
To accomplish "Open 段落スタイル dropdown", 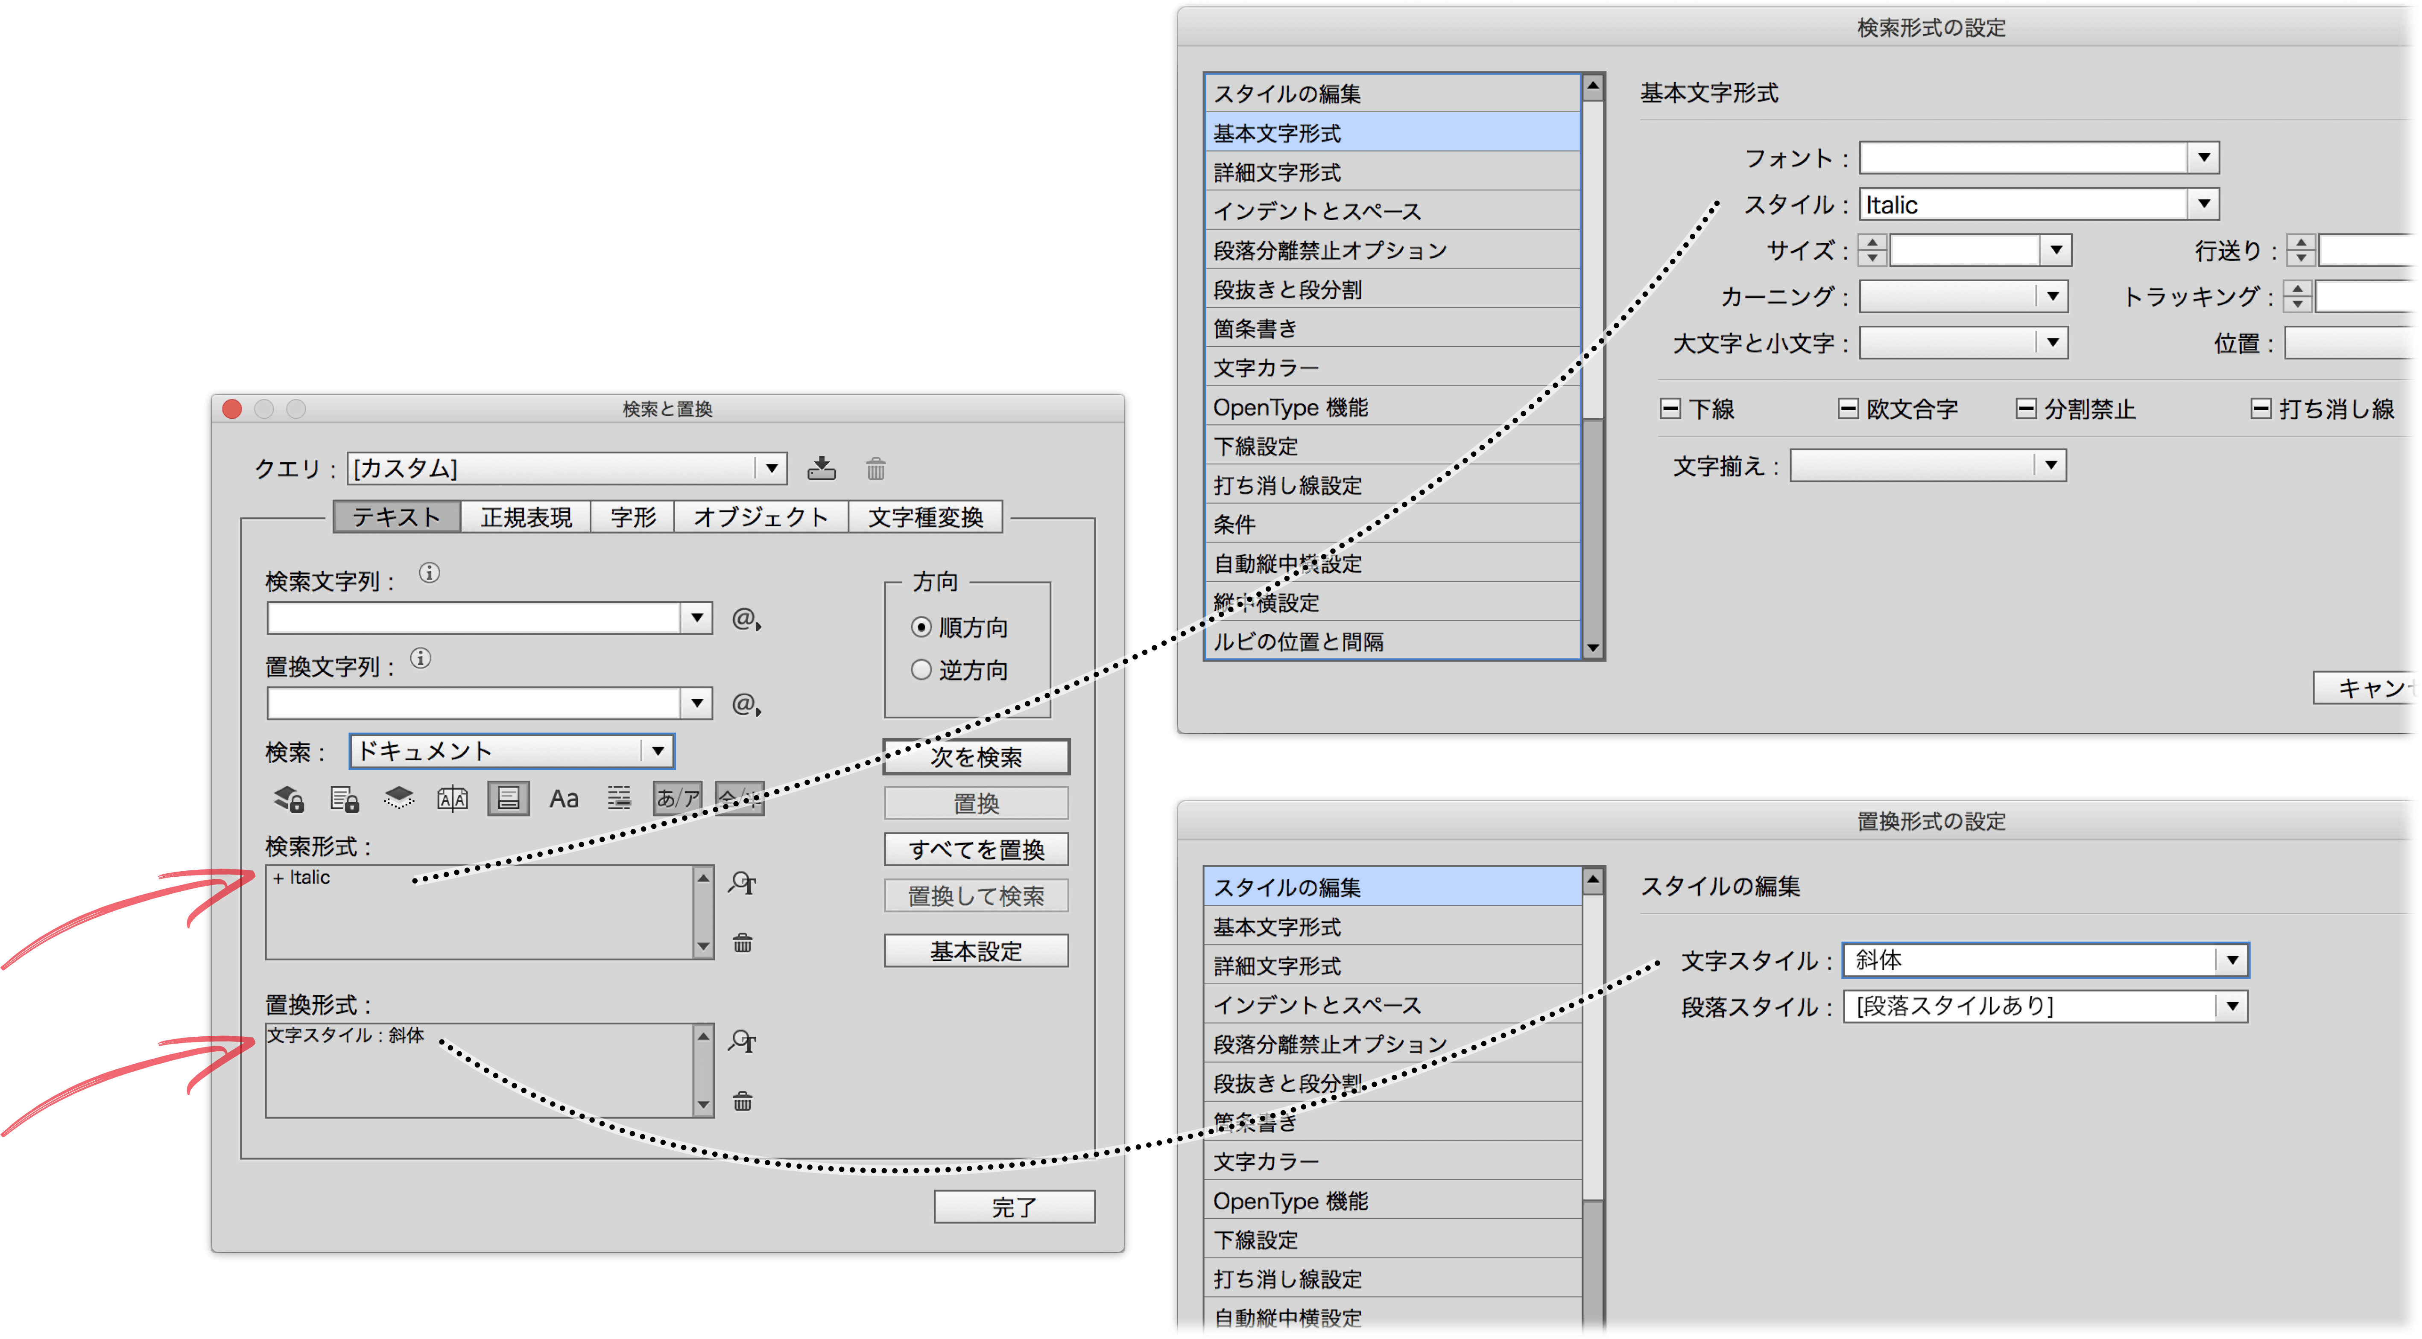I will (x=2046, y=1006).
